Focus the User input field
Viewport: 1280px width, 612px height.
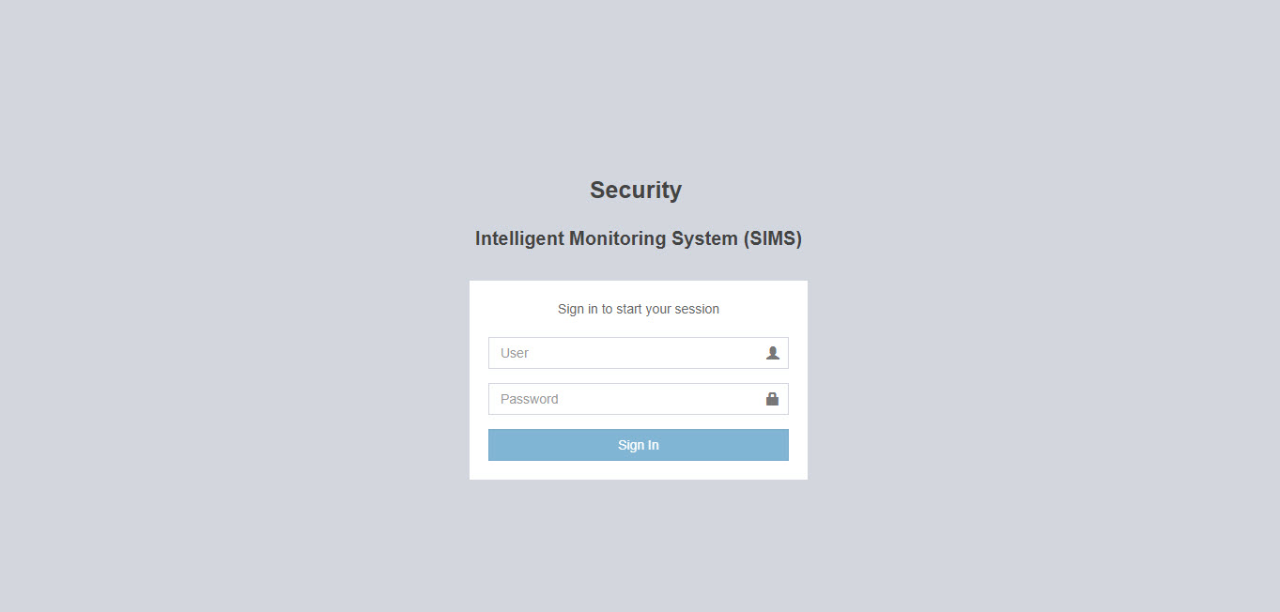click(x=639, y=353)
